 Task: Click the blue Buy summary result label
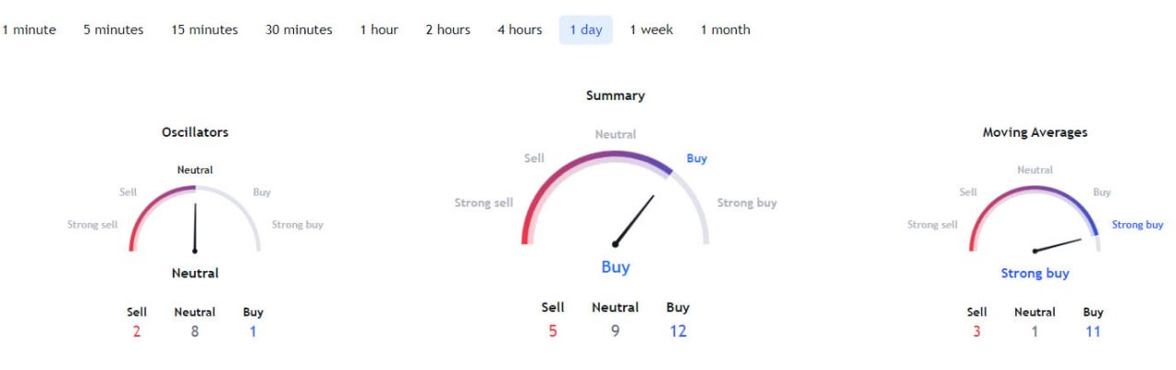[616, 267]
